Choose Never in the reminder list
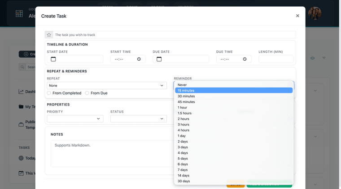Image resolution: width=341 pixels, height=189 pixels. (234, 85)
